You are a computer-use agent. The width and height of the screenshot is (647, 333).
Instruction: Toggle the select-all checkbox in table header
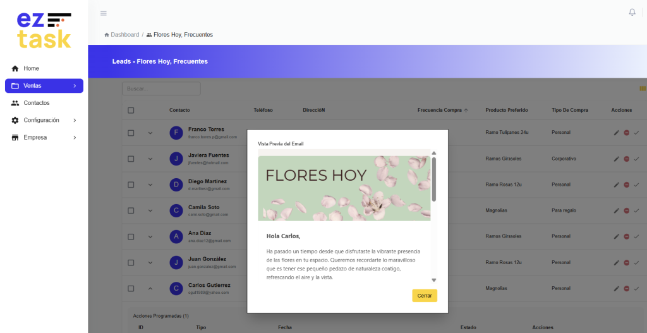[x=131, y=111]
